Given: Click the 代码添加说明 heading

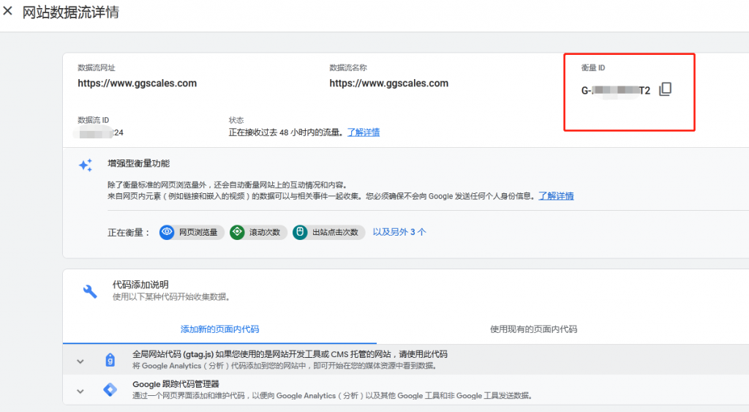Looking at the screenshot, I should pyautogui.click(x=140, y=285).
